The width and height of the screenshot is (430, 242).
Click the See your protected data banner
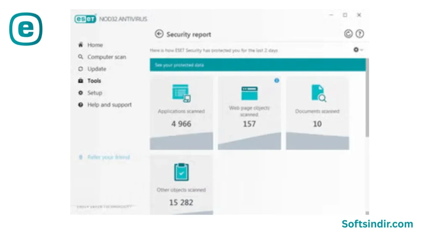pyautogui.click(x=257, y=65)
